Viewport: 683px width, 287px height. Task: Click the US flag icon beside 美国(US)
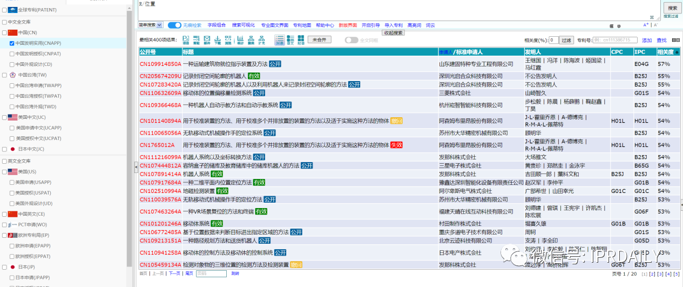(12, 171)
